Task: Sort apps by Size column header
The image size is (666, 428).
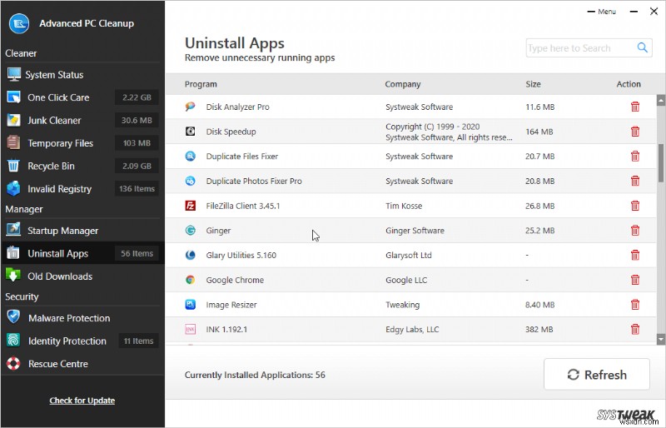Action: pos(533,84)
